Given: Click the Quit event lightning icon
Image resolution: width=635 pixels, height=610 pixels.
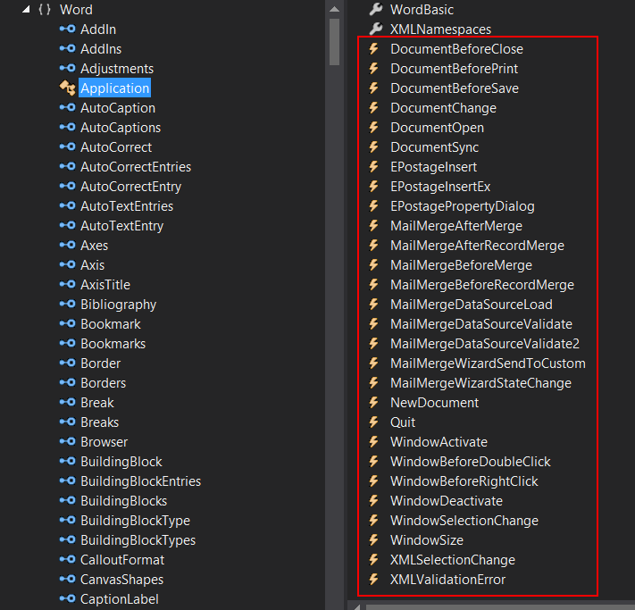Looking at the screenshot, I should pyautogui.click(x=374, y=422).
